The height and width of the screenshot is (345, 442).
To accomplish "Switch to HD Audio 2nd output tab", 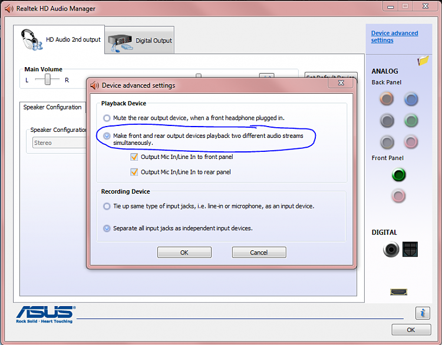I will point(59,39).
